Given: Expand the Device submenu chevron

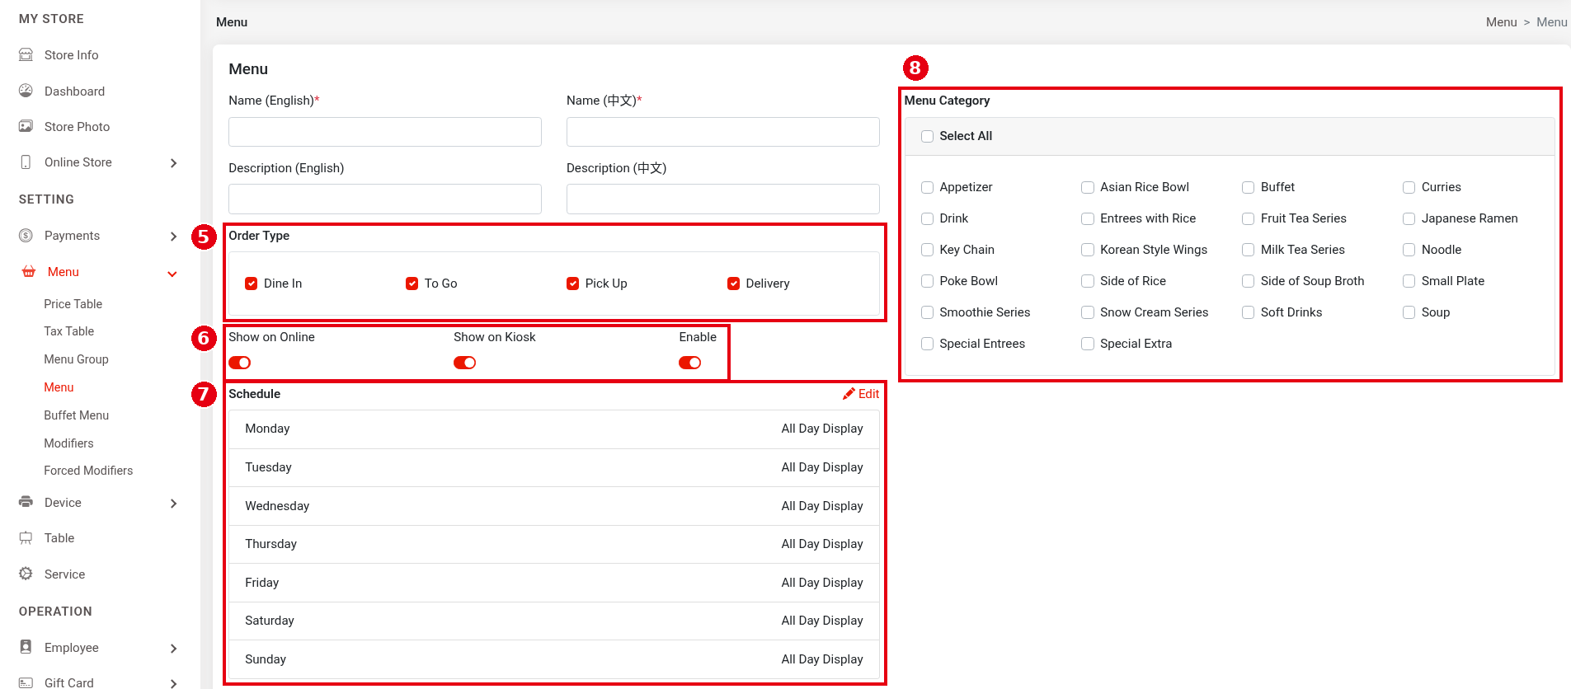Looking at the screenshot, I should click(x=173, y=504).
